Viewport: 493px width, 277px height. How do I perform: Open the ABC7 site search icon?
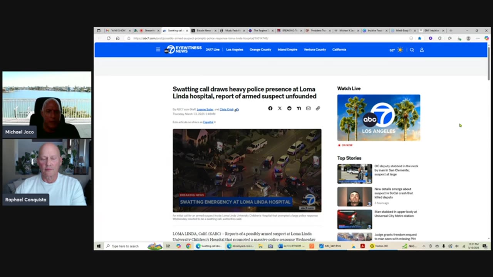[412, 50]
